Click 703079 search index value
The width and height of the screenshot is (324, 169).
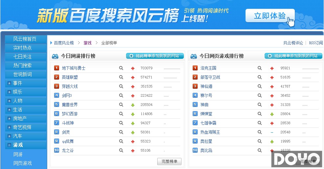click(146, 68)
